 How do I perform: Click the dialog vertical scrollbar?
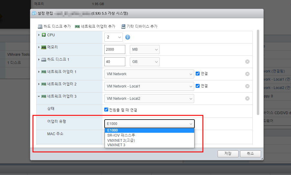[x=258, y=73]
